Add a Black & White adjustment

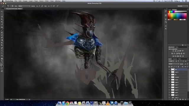point(177,54)
